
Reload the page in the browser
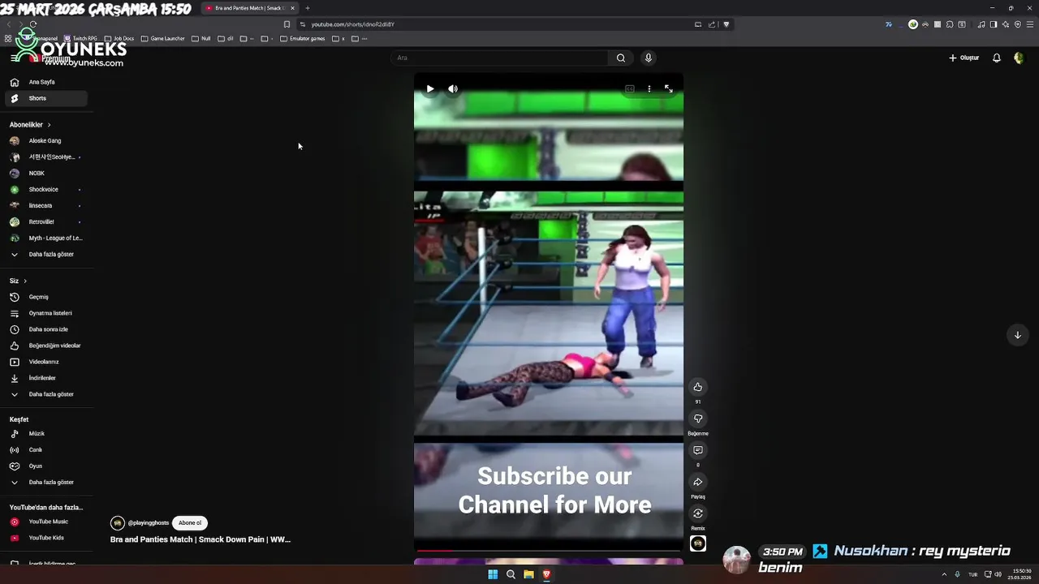[x=32, y=24]
